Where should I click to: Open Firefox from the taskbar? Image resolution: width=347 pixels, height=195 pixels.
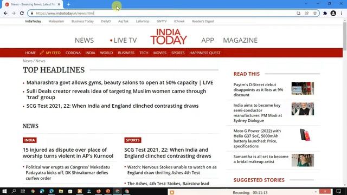point(99,191)
